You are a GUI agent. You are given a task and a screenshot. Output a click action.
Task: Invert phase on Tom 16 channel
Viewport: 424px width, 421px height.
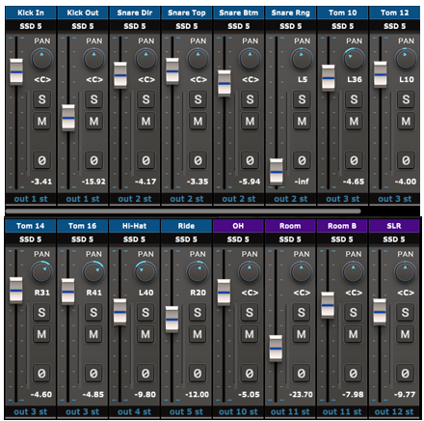tap(93, 373)
